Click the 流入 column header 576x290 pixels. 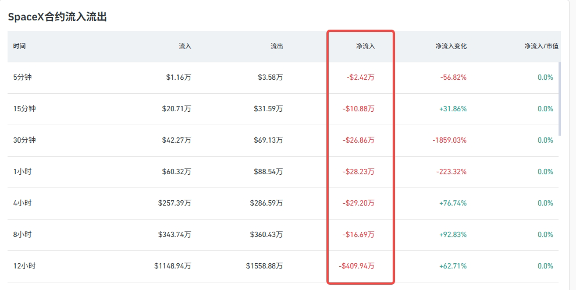coord(185,46)
